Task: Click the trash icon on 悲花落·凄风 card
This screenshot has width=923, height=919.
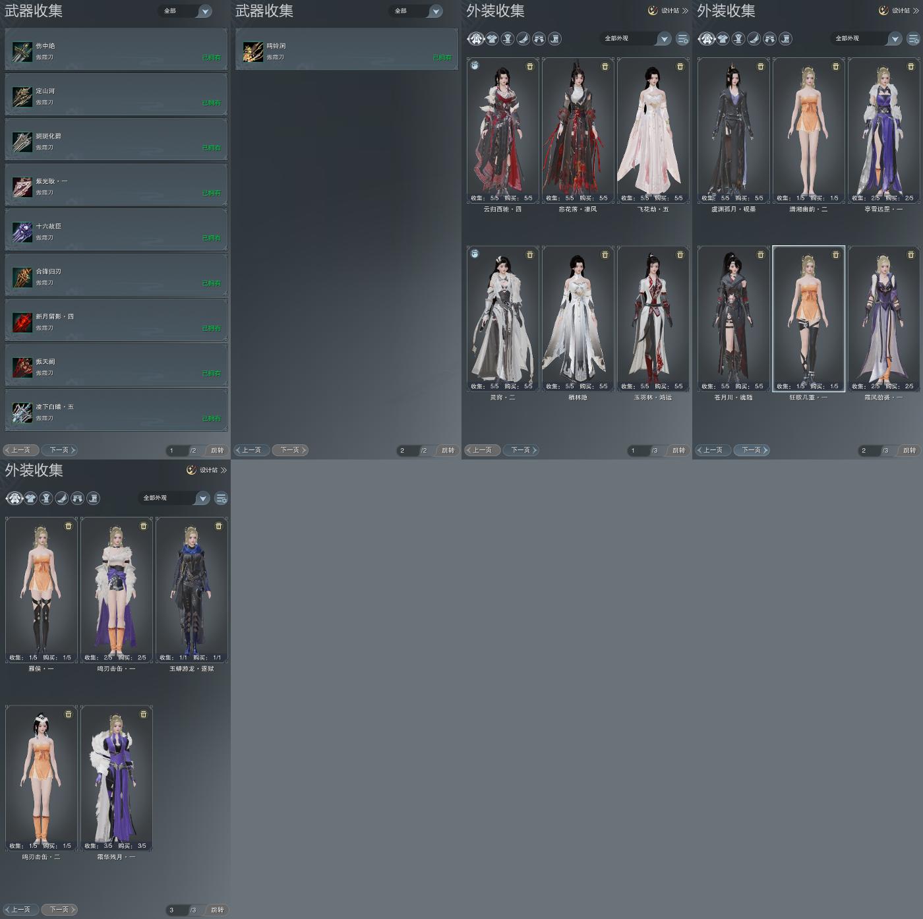Action: pyautogui.click(x=605, y=67)
